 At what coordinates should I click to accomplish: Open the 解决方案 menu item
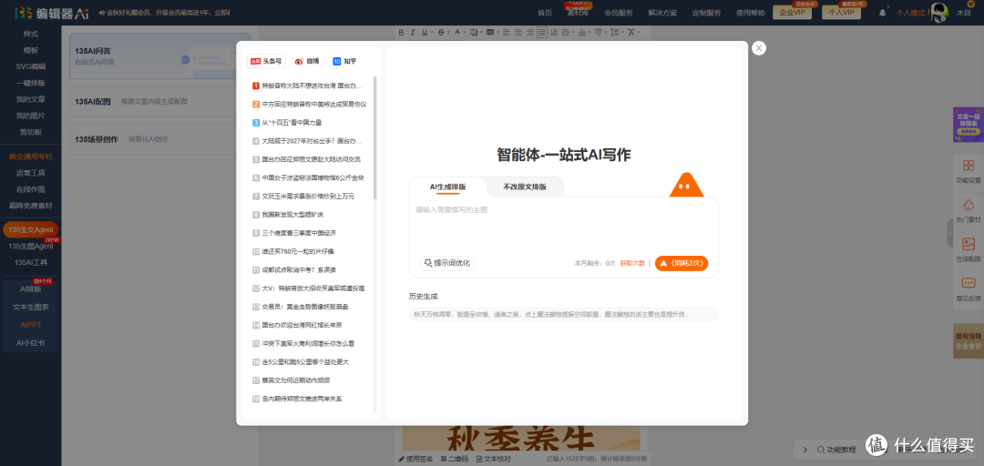tap(662, 13)
